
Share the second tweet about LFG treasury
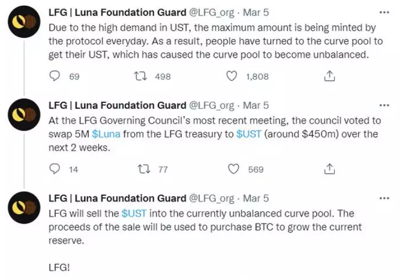point(329,169)
